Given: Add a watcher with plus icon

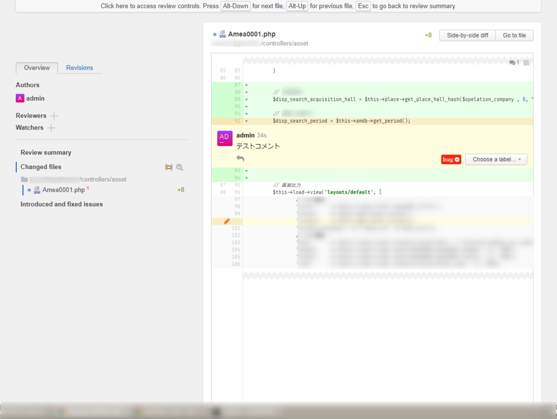Looking at the screenshot, I should coord(51,127).
